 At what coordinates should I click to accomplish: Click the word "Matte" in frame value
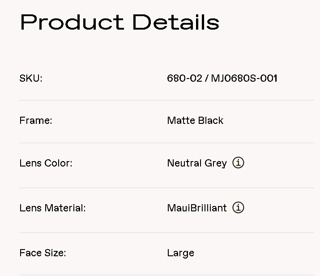[181, 120]
